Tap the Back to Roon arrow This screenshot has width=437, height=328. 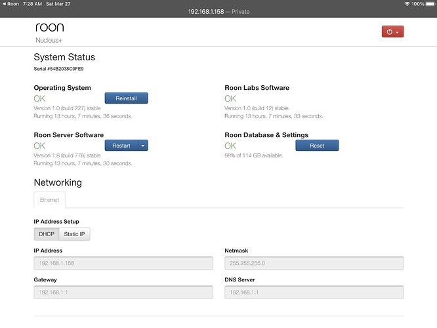(10, 4)
